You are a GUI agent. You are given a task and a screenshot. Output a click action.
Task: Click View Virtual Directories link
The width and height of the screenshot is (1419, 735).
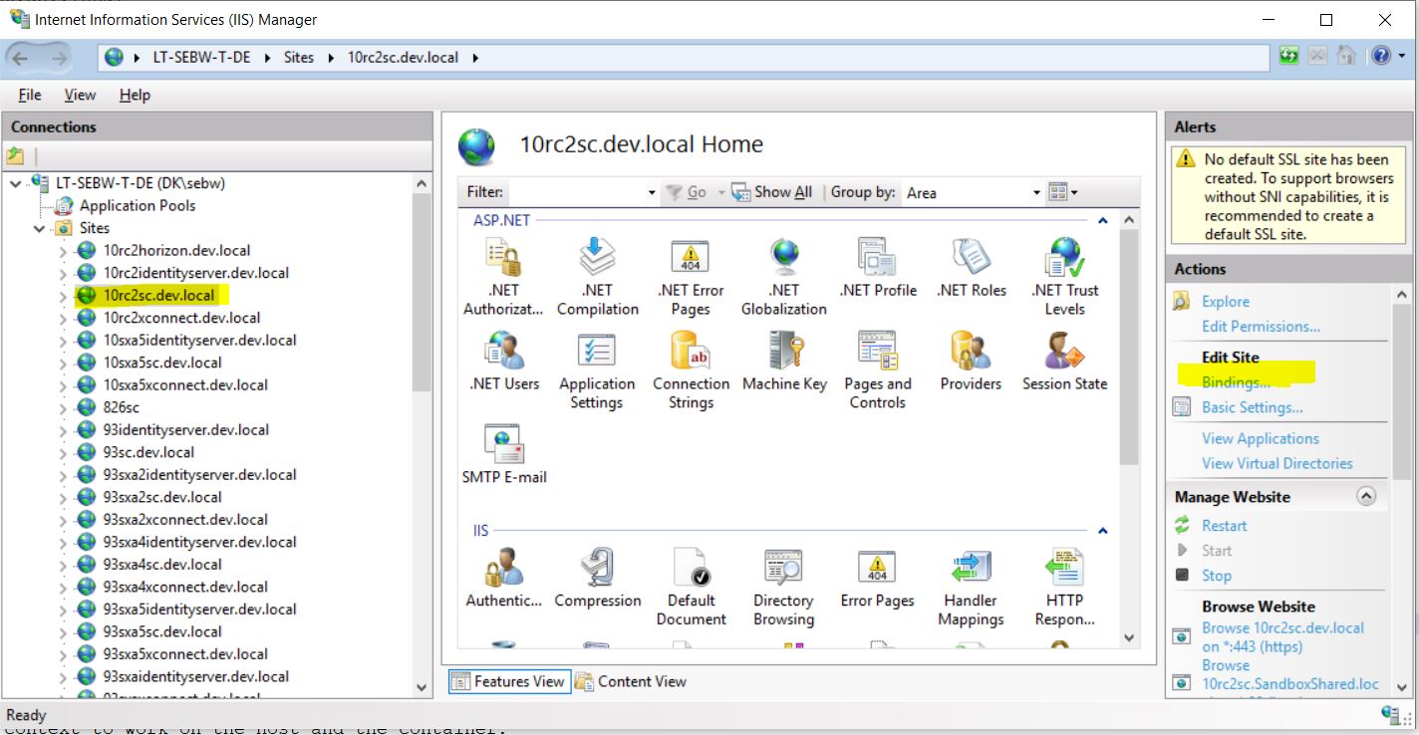[1277, 463]
